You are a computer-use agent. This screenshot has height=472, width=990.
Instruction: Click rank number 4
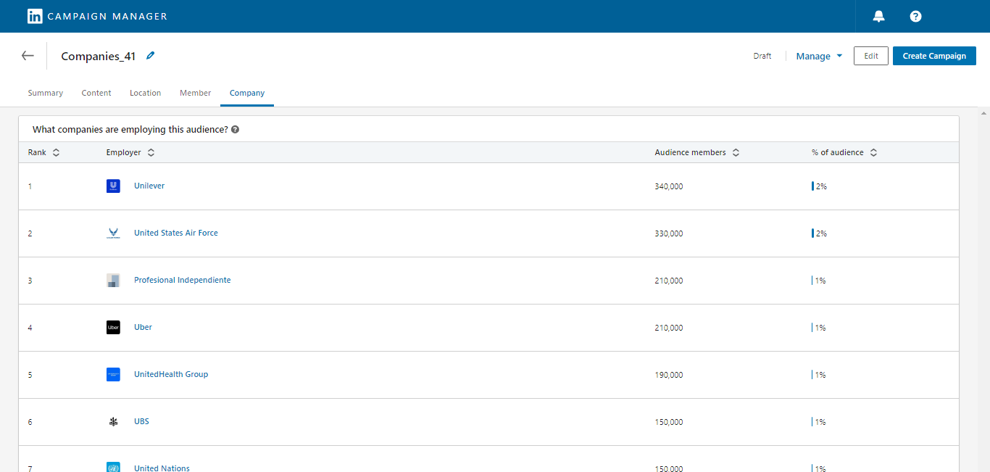tap(30, 328)
